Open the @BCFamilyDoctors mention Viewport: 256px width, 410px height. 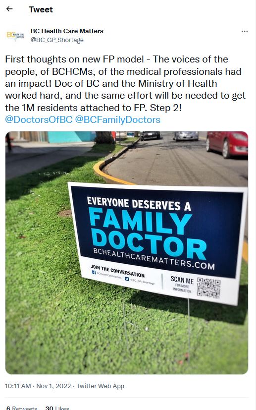pyautogui.click(x=117, y=120)
